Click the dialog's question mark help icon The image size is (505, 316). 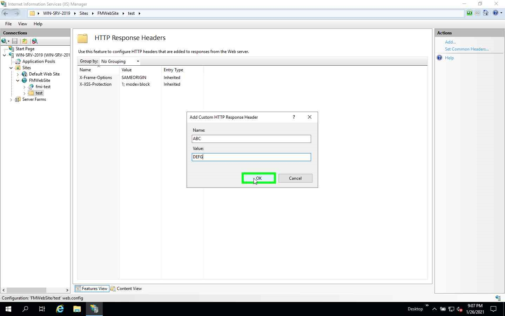click(294, 117)
